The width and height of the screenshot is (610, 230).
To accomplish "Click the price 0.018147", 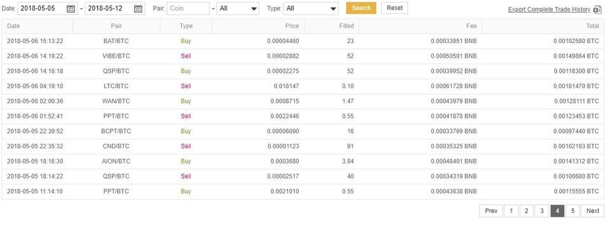I will (x=287, y=86).
